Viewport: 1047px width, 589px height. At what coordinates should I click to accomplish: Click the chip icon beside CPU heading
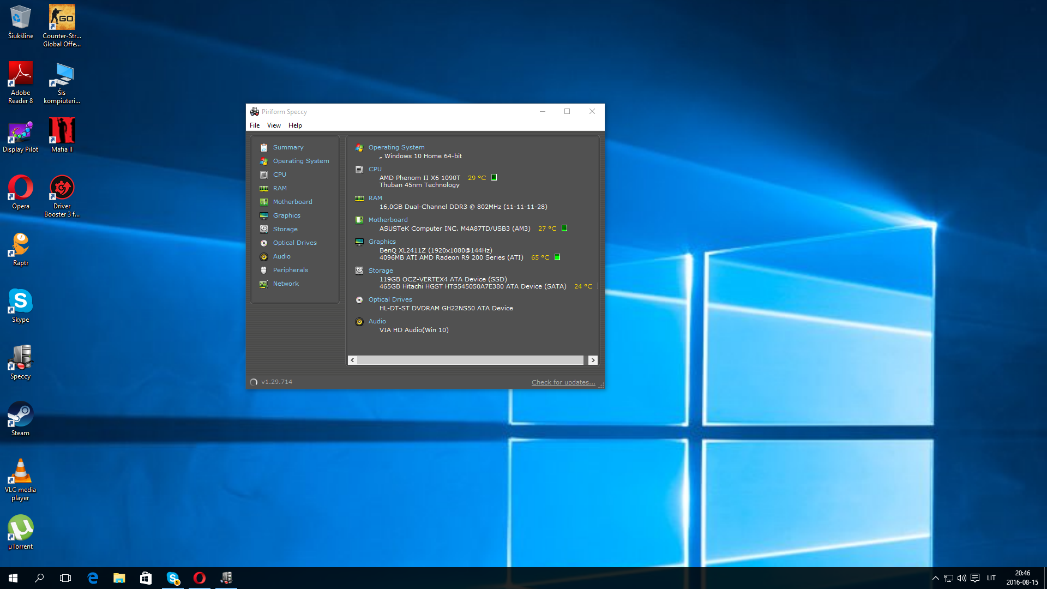359,170
